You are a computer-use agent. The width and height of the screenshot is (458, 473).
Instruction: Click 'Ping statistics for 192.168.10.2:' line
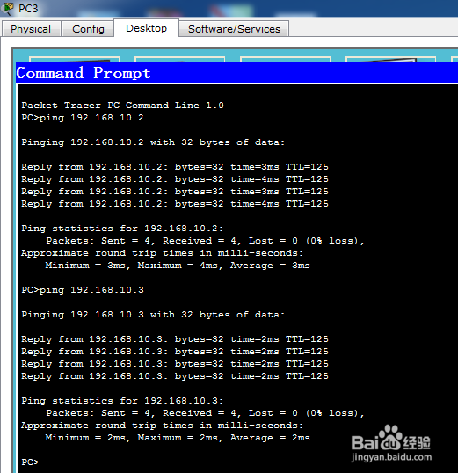pos(122,228)
